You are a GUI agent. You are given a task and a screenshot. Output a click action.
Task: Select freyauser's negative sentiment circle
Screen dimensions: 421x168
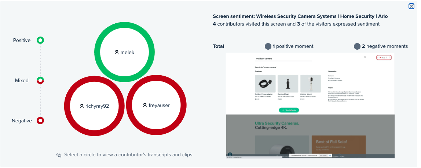click(x=156, y=105)
